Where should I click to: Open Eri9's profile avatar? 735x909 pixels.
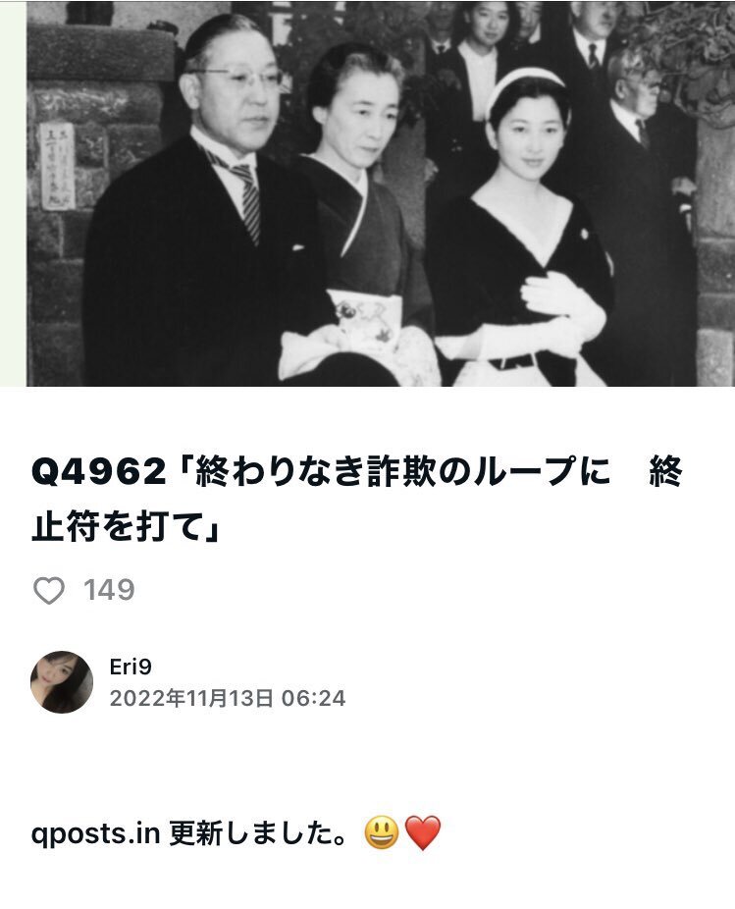[x=62, y=681]
